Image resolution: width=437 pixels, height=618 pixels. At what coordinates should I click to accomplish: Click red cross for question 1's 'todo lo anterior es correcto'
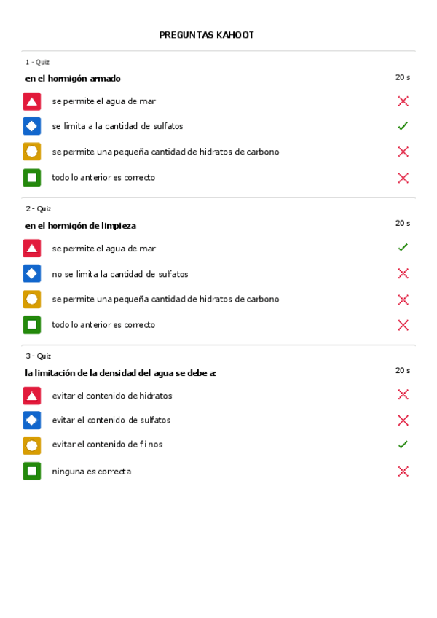coord(403,178)
